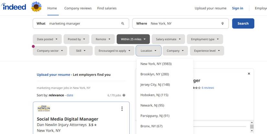Viewport: 267px width, 134px height.
Task: Click the star next to the 3.5 rating
Action: [x=95, y=125]
